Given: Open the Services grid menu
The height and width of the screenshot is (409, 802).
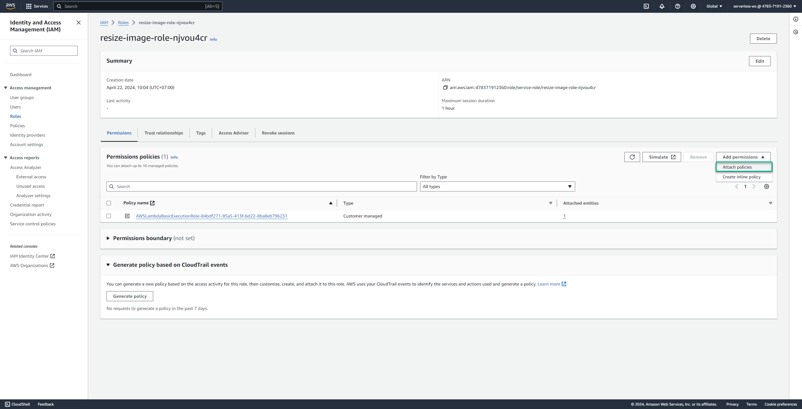Looking at the screenshot, I should pyautogui.click(x=37, y=6).
